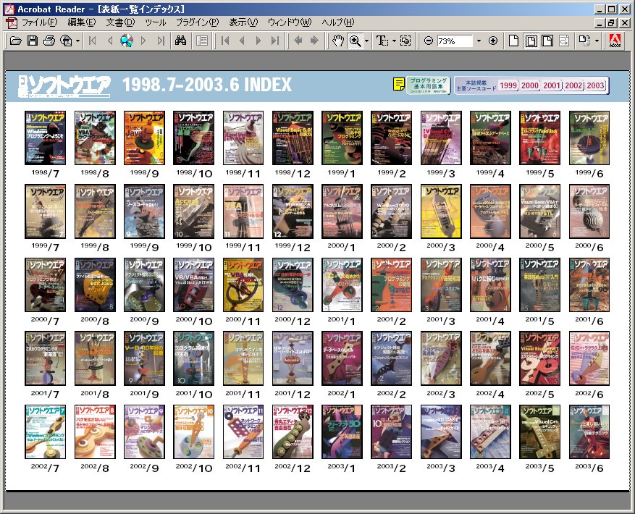
Task: Expand the Zoom tool dropdown arrow
Action: 366,41
